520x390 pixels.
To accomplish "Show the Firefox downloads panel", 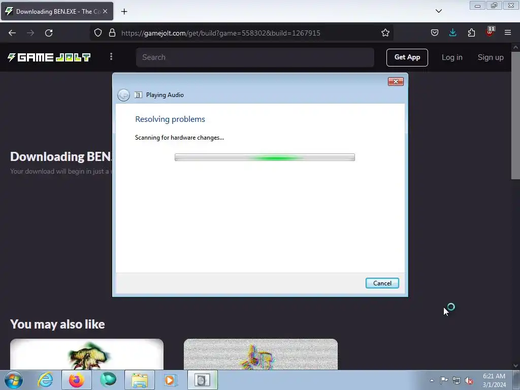I will 452,32.
